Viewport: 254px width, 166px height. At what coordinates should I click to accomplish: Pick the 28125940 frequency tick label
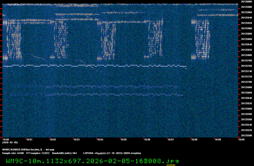pyautogui.click(x=246, y=18)
